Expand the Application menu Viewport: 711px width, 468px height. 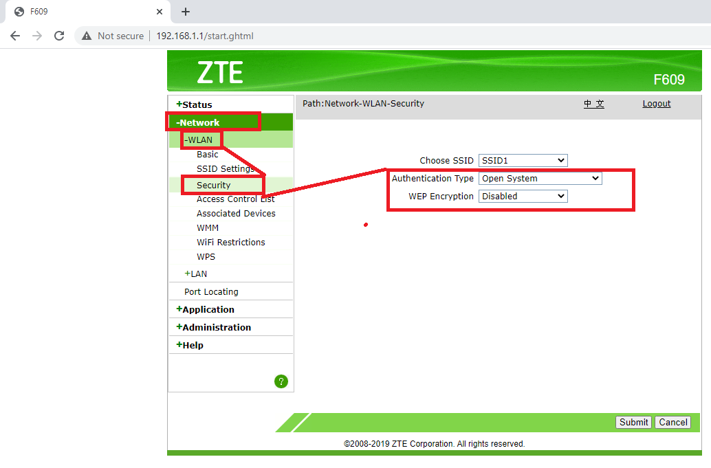(x=205, y=309)
